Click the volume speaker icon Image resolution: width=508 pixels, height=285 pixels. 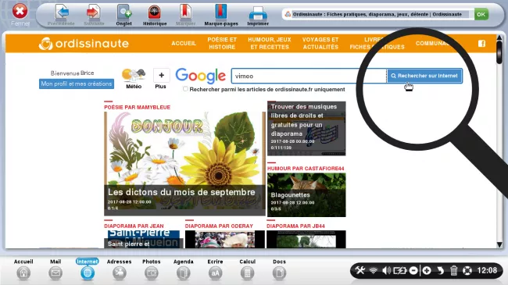(x=387, y=270)
